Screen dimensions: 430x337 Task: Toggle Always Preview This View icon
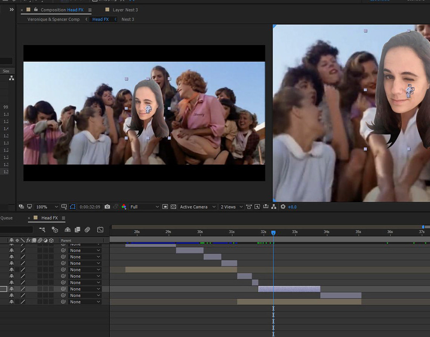click(21, 207)
